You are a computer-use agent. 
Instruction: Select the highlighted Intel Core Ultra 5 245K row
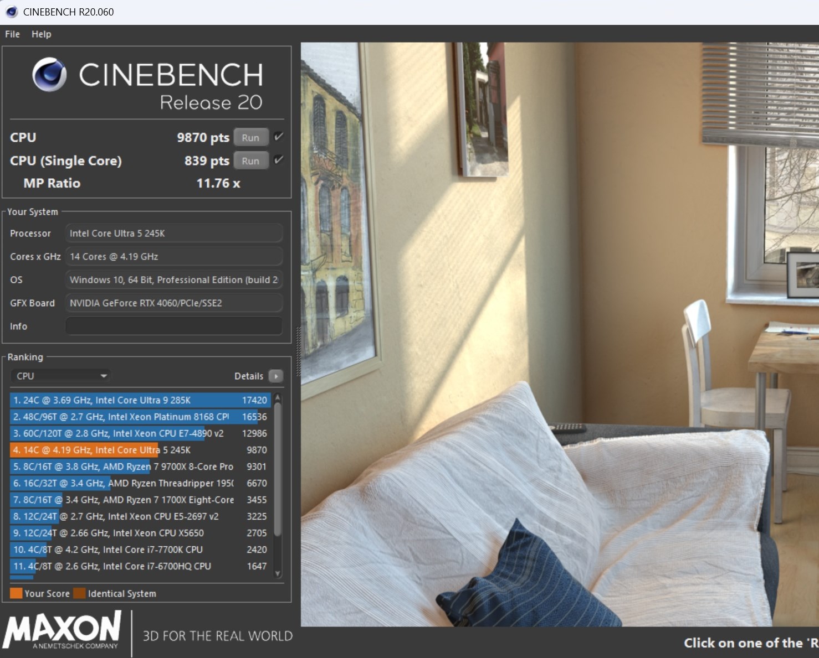click(x=140, y=450)
